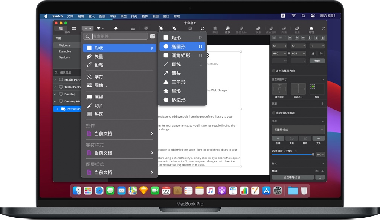Switch to 画布 canvas view

61,29
